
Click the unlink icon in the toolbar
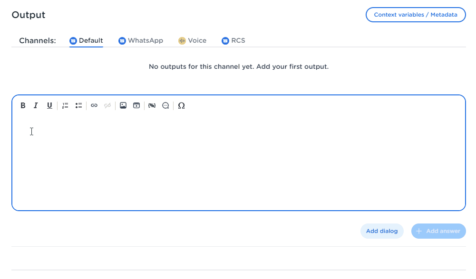click(x=107, y=105)
